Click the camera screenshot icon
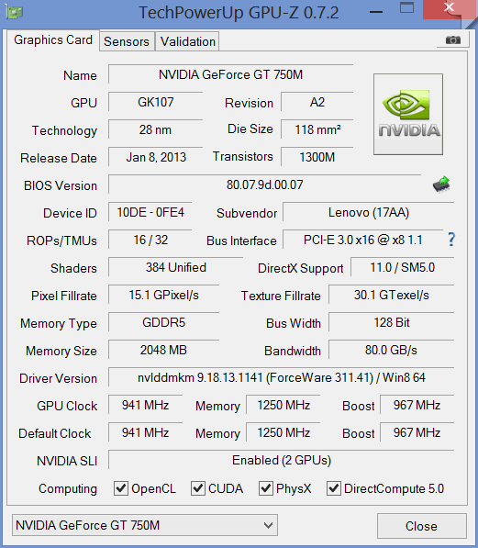Image resolution: width=478 pixels, height=548 pixels. point(453,39)
